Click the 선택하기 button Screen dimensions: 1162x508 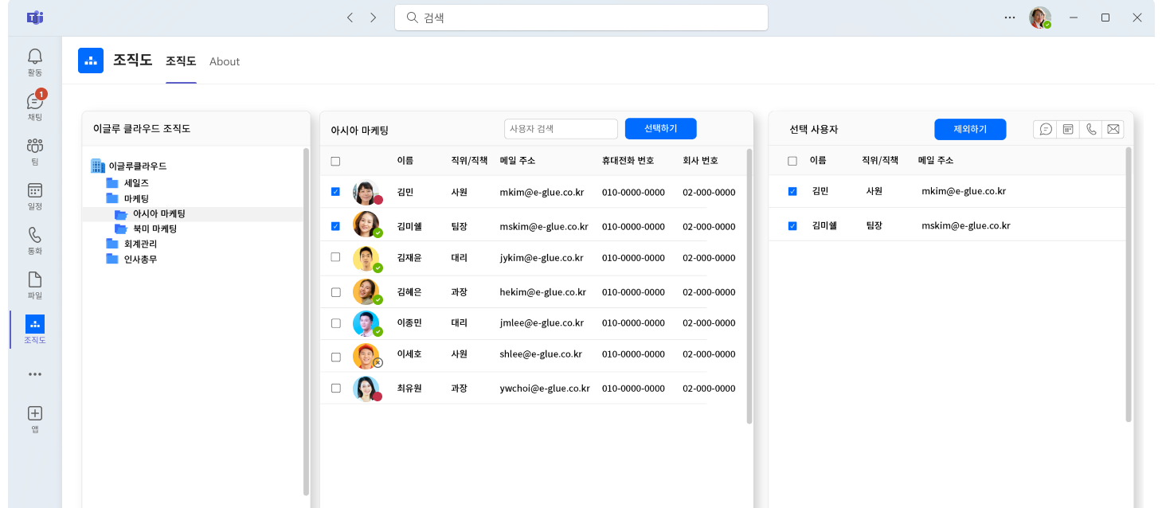pos(661,128)
